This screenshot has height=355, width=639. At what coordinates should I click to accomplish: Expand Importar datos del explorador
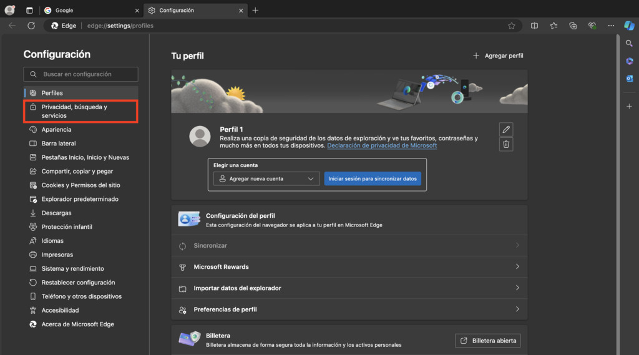pos(349,288)
